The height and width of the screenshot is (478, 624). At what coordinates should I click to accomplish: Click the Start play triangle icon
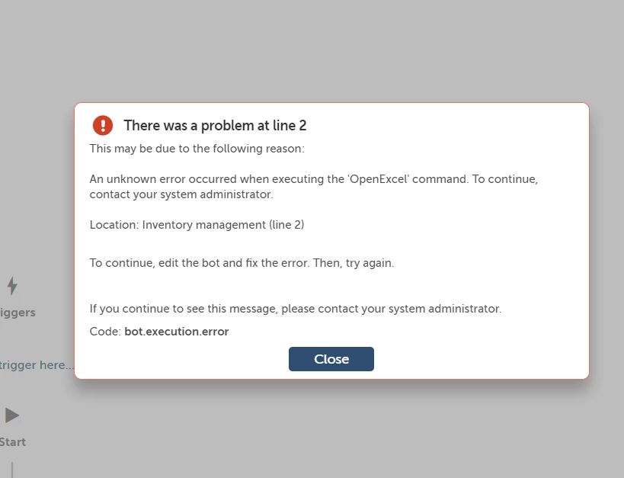coord(12,415)
